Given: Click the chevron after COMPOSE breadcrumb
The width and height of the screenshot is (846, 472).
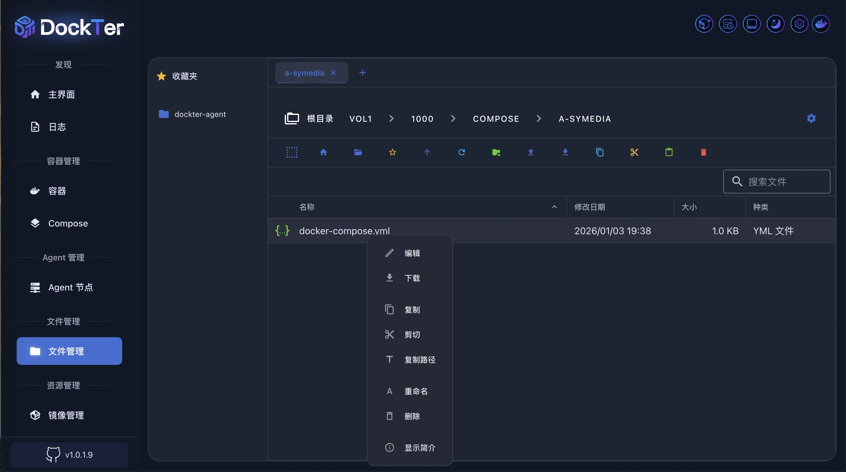Looking at the screenshot, I should (539, 118).
